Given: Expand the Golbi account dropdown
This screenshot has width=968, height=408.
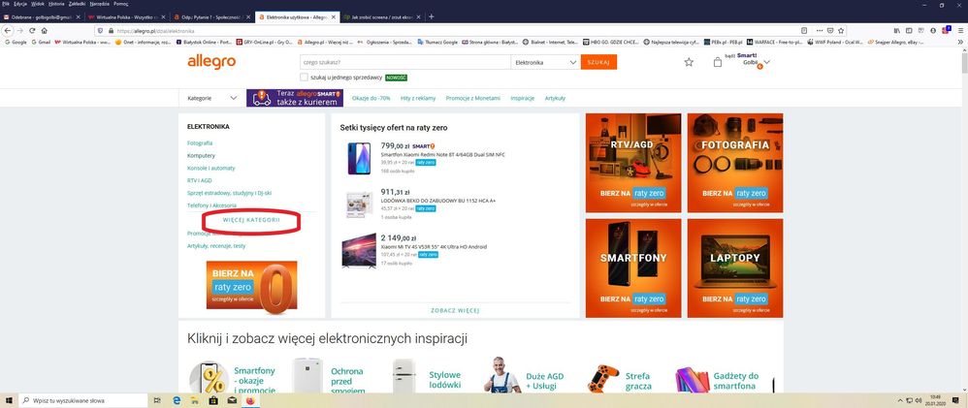Looking at the screenshot, I should point(765,62).
